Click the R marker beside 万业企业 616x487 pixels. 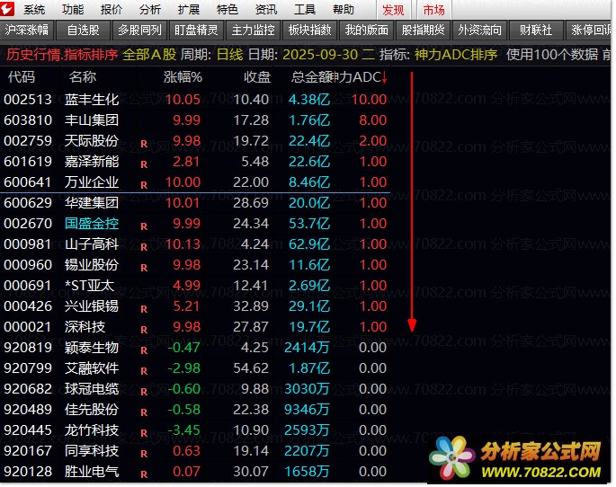tap(144, 185)
